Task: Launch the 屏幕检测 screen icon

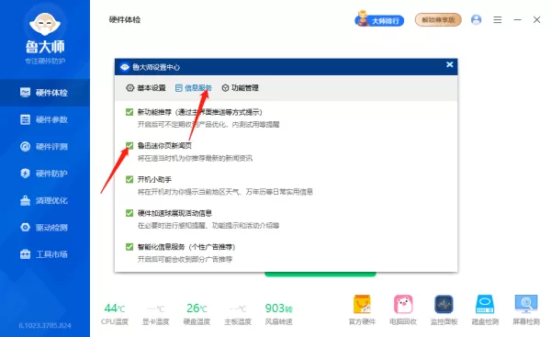Action: (526, 304)
